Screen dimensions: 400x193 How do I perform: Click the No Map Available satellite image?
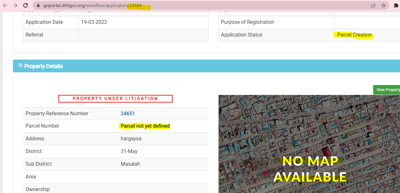click(309, 144)
